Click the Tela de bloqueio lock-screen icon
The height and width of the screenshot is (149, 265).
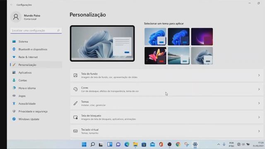pyautogui.click(x=75, y=117)
